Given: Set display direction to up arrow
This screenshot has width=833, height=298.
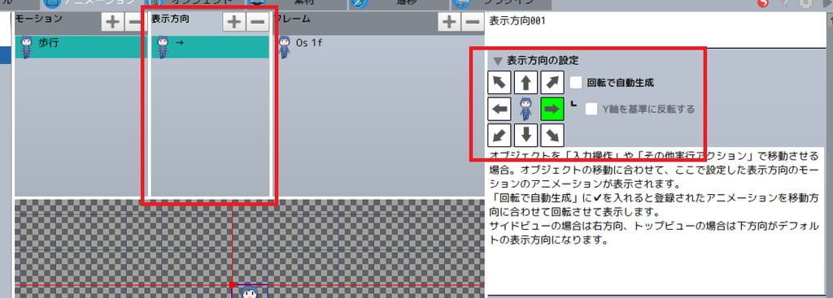Looking at the screenshot, I should tap(526, 83).
